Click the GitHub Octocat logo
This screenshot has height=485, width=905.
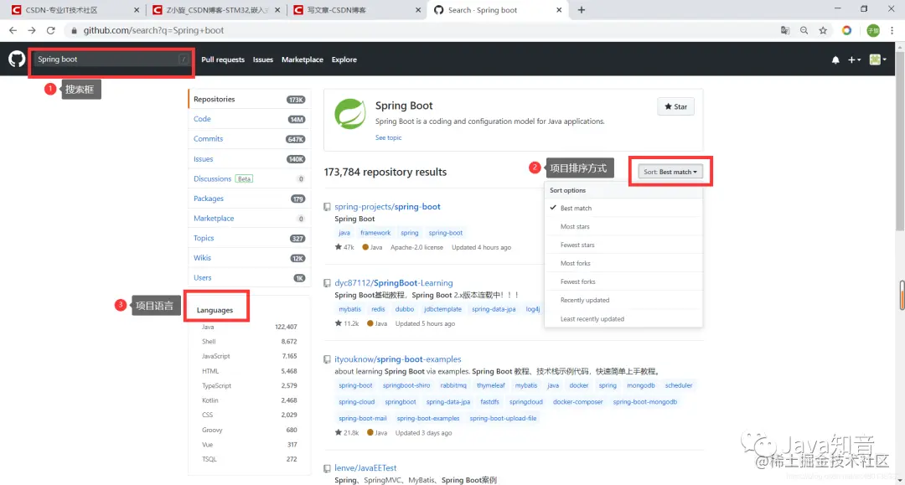tap(17, 59)
